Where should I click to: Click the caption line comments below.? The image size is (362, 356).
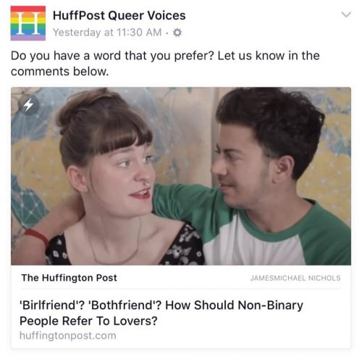(60, 72)
